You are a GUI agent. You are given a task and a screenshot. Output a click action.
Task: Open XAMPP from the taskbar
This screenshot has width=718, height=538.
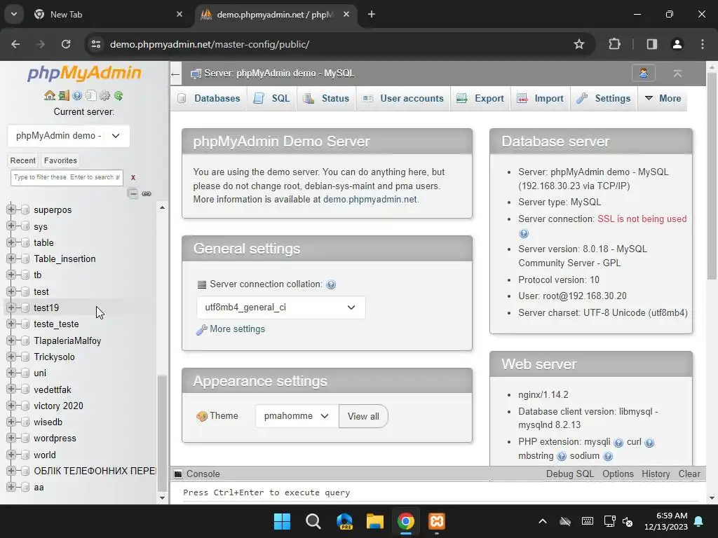(436, 521)
